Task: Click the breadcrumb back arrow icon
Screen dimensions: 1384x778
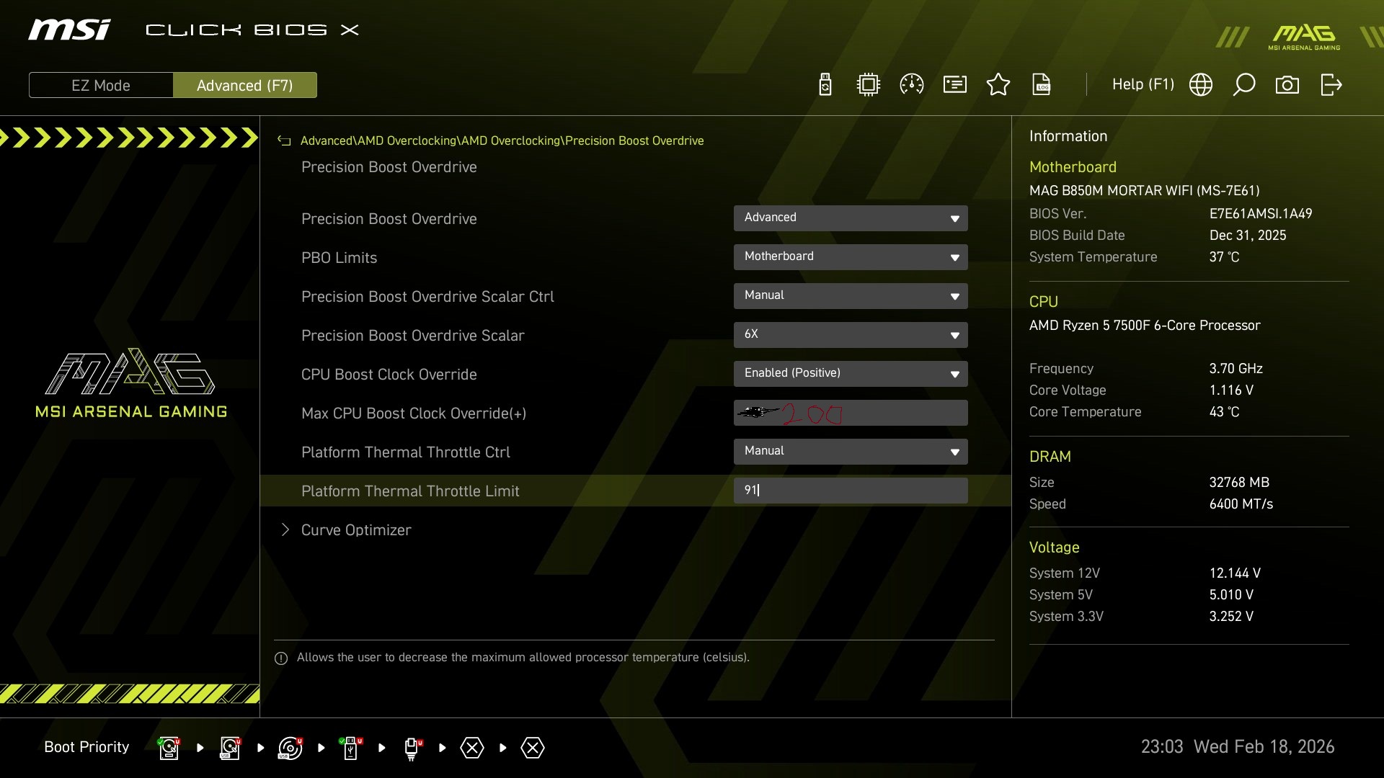Action: (284, 140)
